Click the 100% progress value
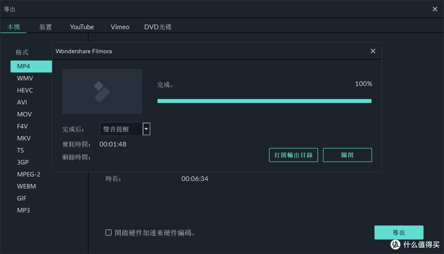Viewport: 444px width, 254px height. pos(363,84)
